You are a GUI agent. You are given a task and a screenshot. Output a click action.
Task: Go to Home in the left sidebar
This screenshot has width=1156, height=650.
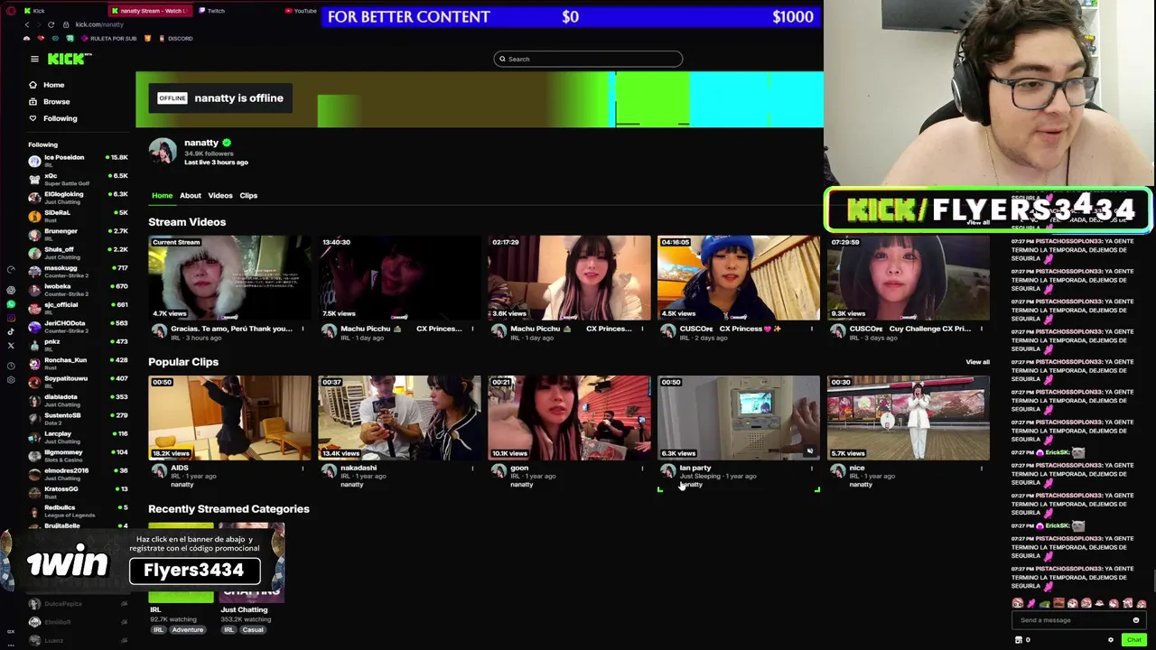pos(46,85)
